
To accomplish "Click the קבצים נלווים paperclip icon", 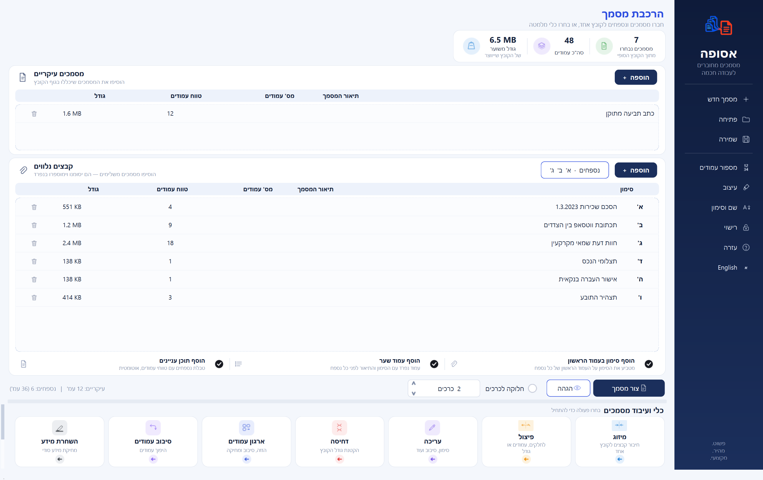I will (23, 170).
